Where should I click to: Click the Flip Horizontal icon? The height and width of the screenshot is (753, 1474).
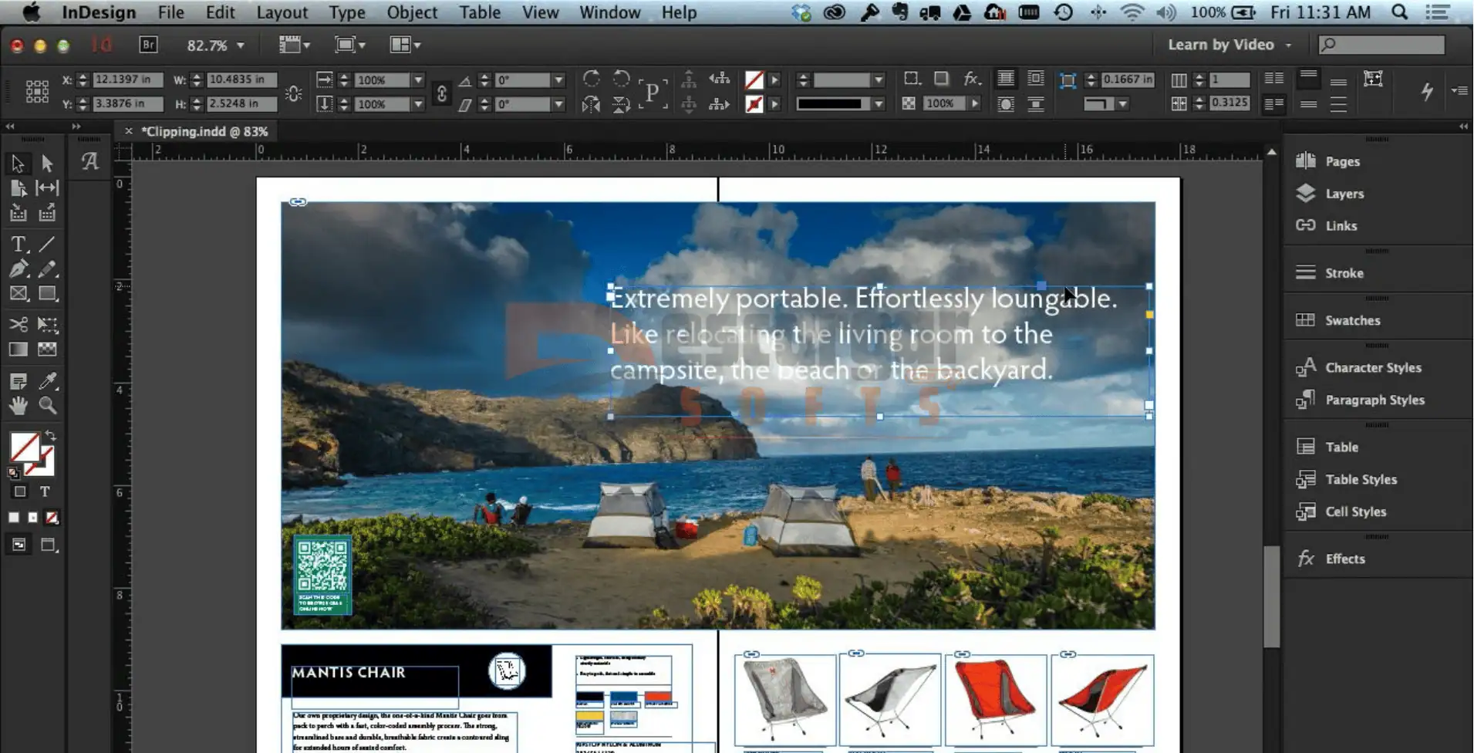(592, 104)
